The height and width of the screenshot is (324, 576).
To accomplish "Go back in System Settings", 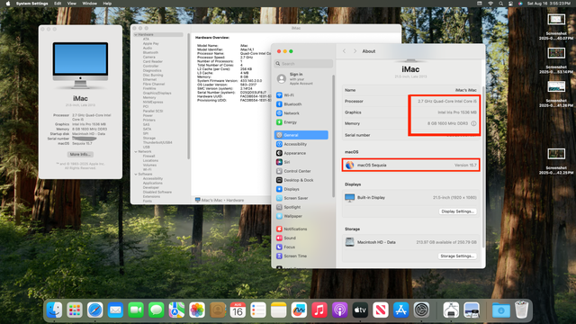I will [x=344, y=51].
